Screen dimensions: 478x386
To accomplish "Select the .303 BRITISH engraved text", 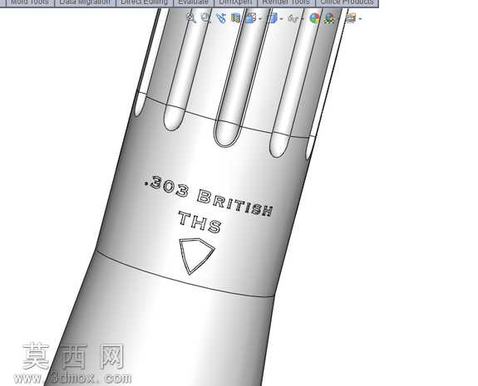I will tap(209, 195).
